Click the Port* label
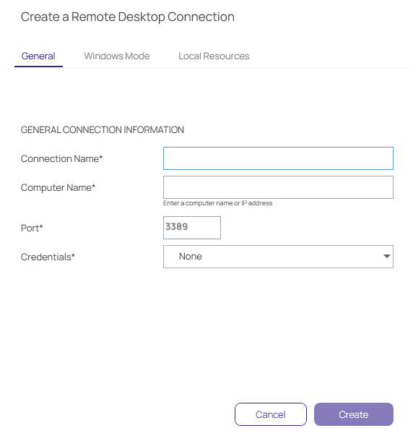 pyautogui.click(x=32, y=228)
